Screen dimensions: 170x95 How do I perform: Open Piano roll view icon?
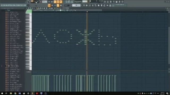coord(87,5)
